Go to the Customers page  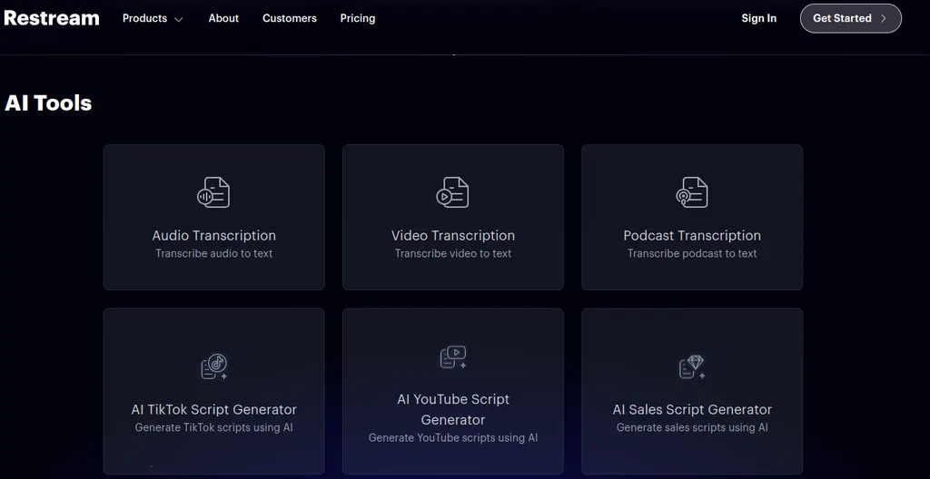click(290, 18)
